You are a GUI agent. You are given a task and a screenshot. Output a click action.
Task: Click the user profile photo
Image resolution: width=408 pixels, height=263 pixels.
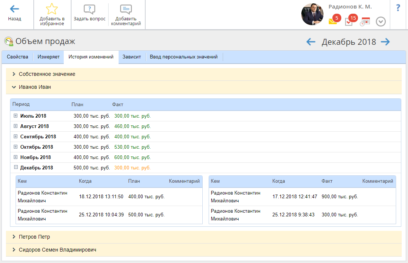click(x=312, y=14)
